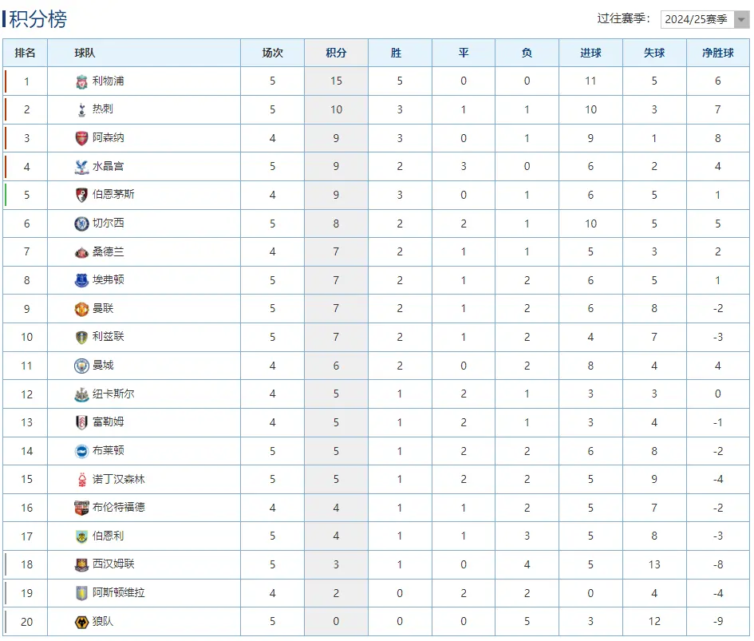The width and height of the screenshot is (754, 641).
Task: Click the Wolves crest icon
Action: click(81, 622)
